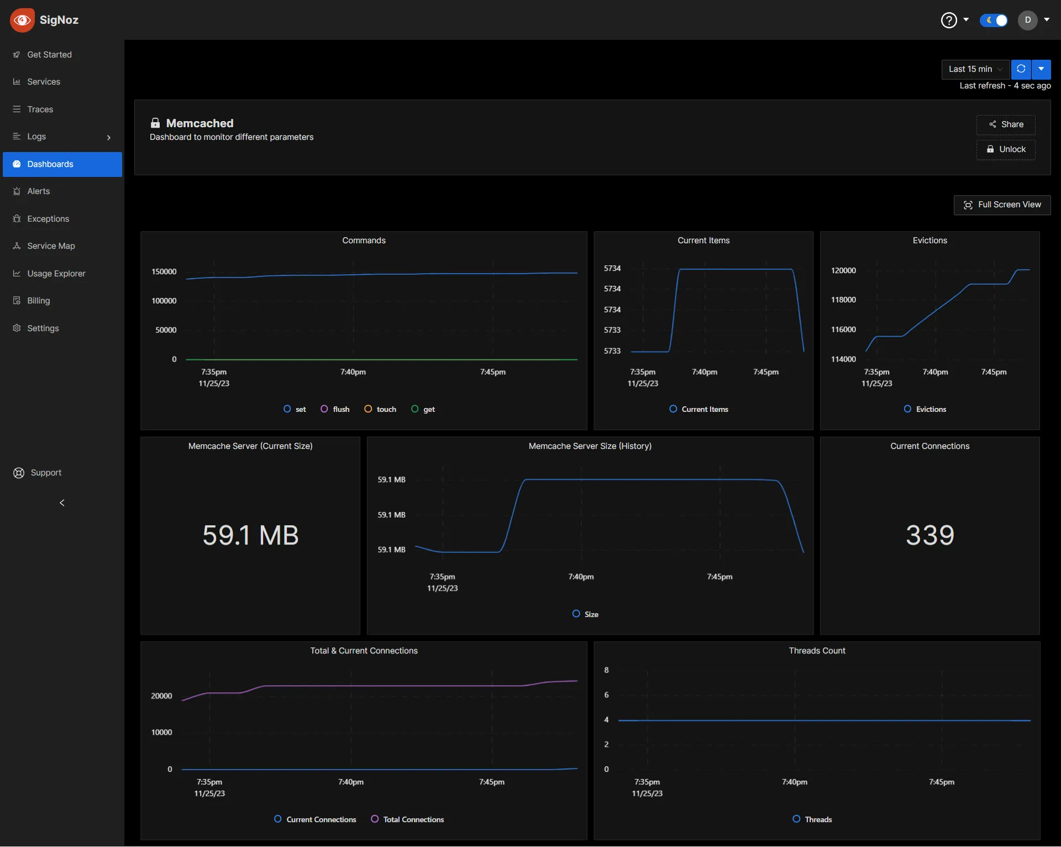Expand the user account dropdown arrow
1061x847 pixels.
1047,19
